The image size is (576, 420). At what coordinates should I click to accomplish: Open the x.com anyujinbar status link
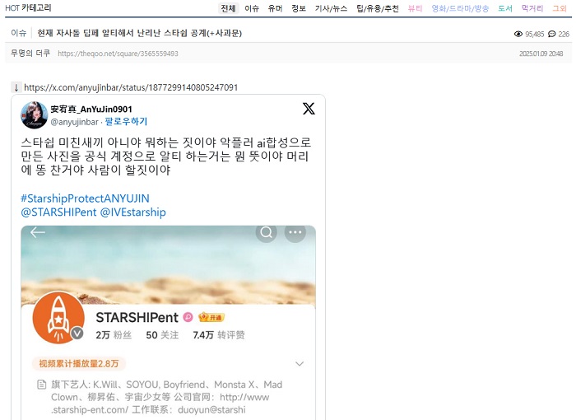(131, 87)
